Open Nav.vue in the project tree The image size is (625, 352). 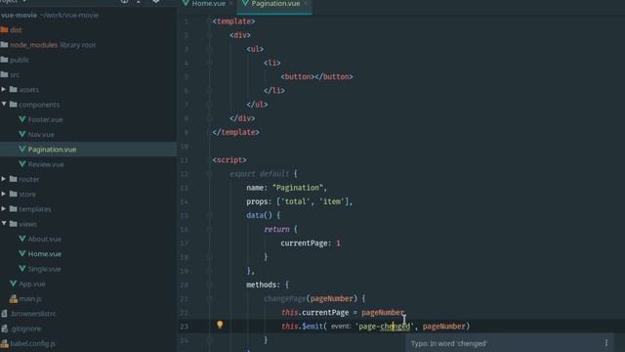click(x=41, y=135)
